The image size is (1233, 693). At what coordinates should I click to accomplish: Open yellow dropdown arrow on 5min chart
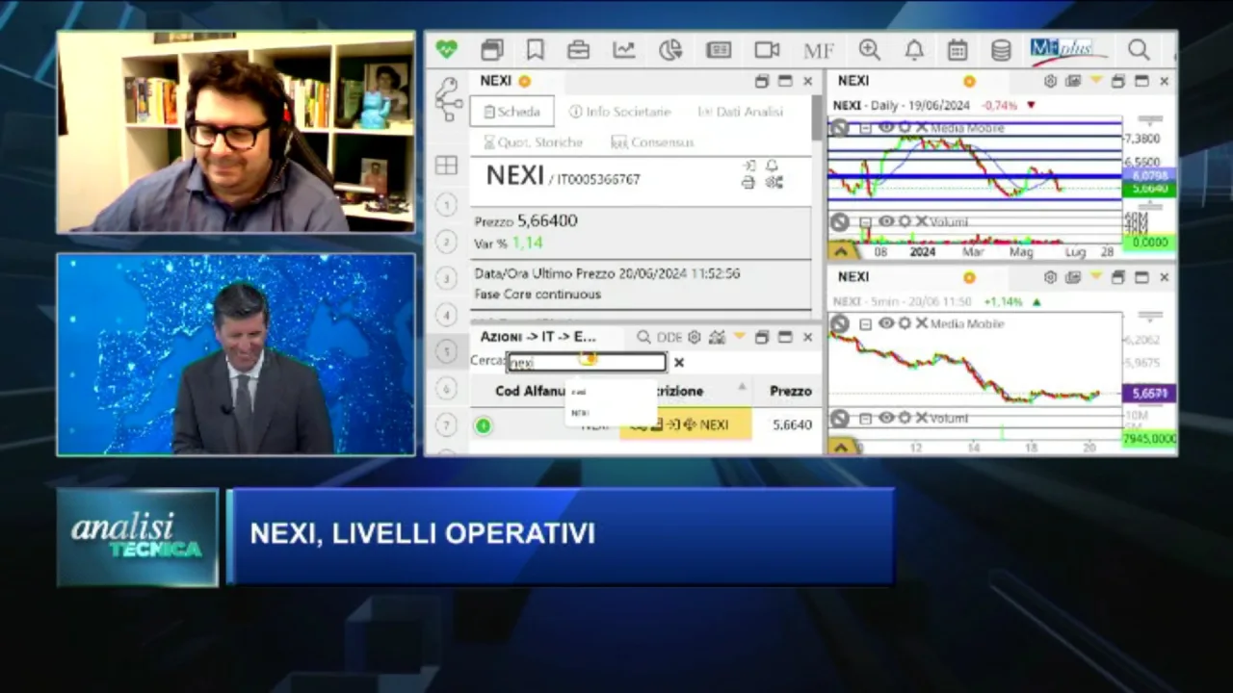click(1096, 277)
